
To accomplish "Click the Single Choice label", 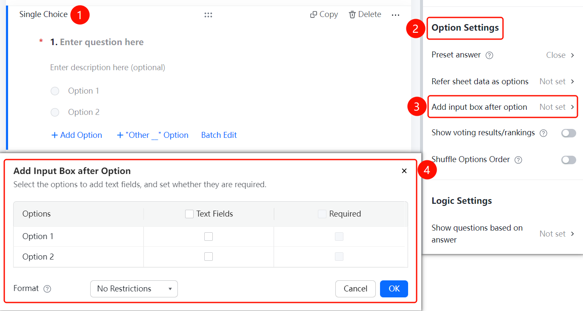I will (x=43, y=14).
